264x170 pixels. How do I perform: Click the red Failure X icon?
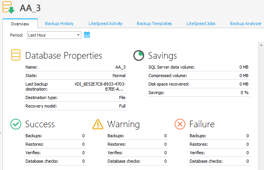(180, 124)
